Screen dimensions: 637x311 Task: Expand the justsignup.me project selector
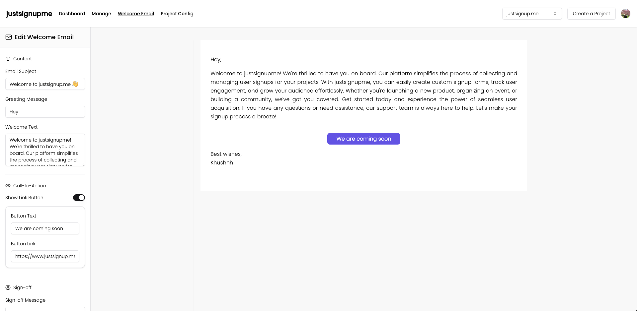click(x=532, y=14)
